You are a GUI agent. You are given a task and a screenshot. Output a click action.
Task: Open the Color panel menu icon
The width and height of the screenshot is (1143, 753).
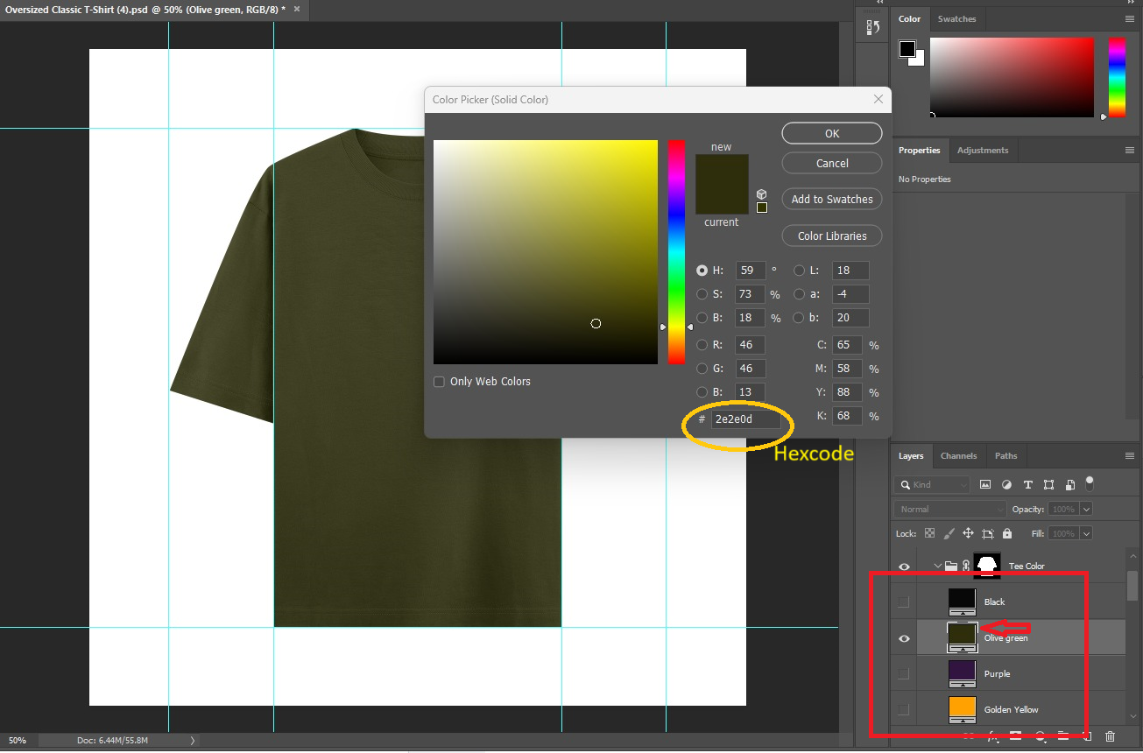1130,18
